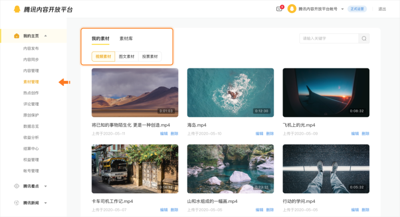400x217 pixels.
Task: Click the 腾讯新闻 section label
Action: pyautogui.click(x=31, y=203)
